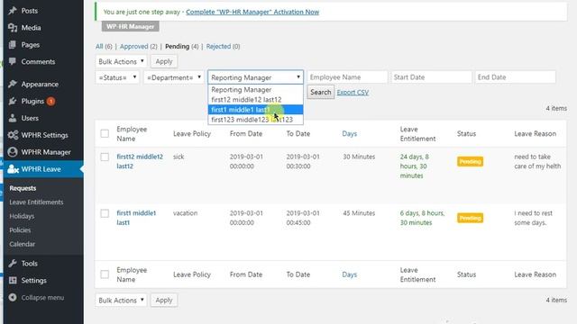Click Pending status badge for vacation leave
The image size is (577, 324).
(470, 218)
